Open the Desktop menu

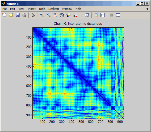(x=53, y=9)
